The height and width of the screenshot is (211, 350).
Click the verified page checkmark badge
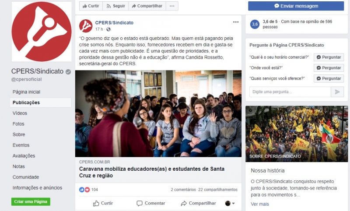[x=68, y=72]
